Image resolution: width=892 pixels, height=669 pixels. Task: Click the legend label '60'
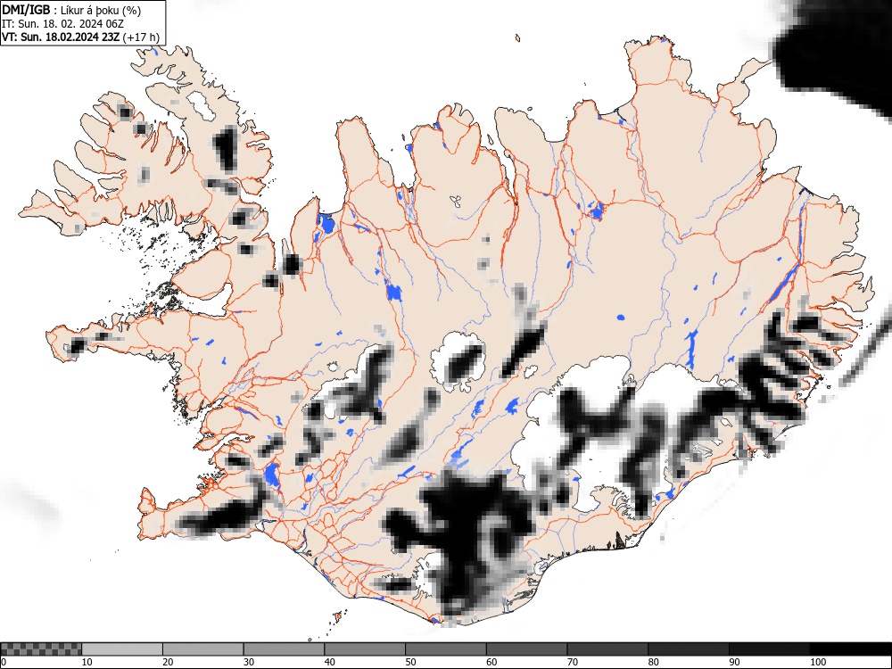491,662
